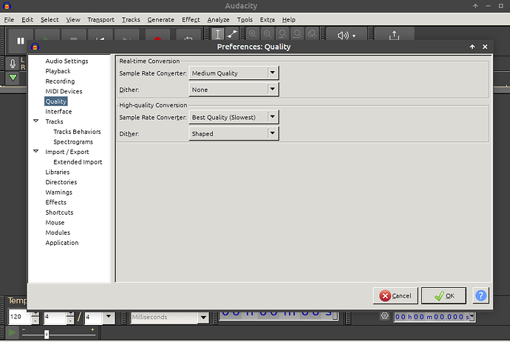
Task: Select Warnings preferences page
Action: coord(59,192)
